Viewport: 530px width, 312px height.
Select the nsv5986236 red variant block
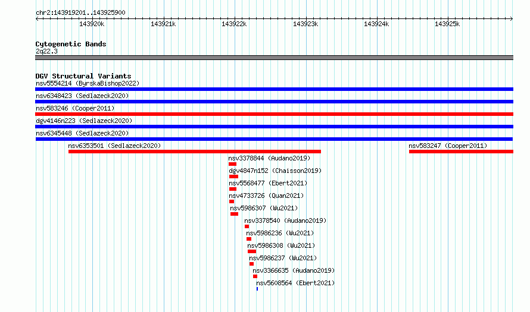(x=249, y=239)
